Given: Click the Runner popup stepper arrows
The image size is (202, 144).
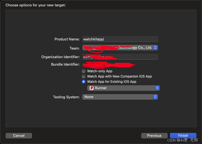Looking at the screenshot, I should pyautogui.click(x=157, y=88).
